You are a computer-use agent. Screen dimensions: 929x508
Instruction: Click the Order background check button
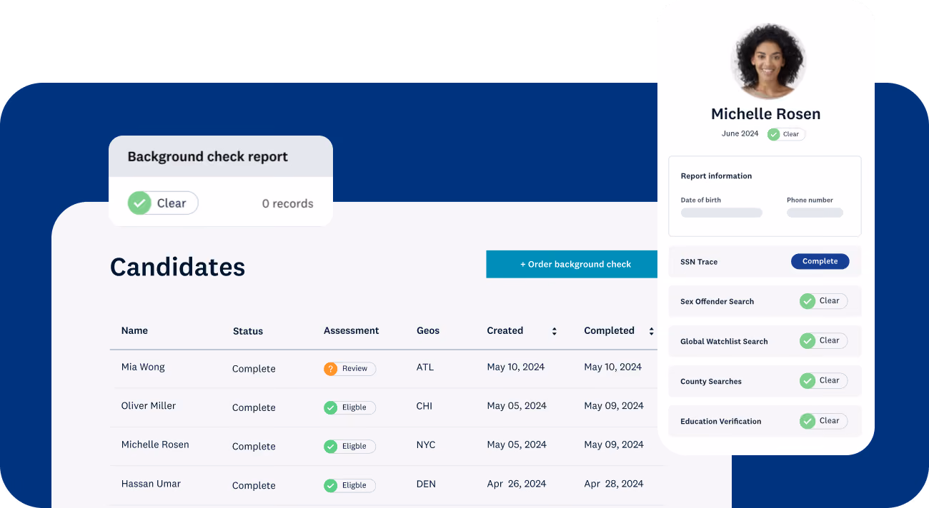pyautogui.click(x=572, y=264)
